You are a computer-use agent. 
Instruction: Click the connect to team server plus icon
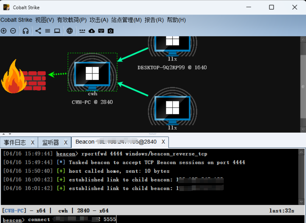click(x=4, y=31)
